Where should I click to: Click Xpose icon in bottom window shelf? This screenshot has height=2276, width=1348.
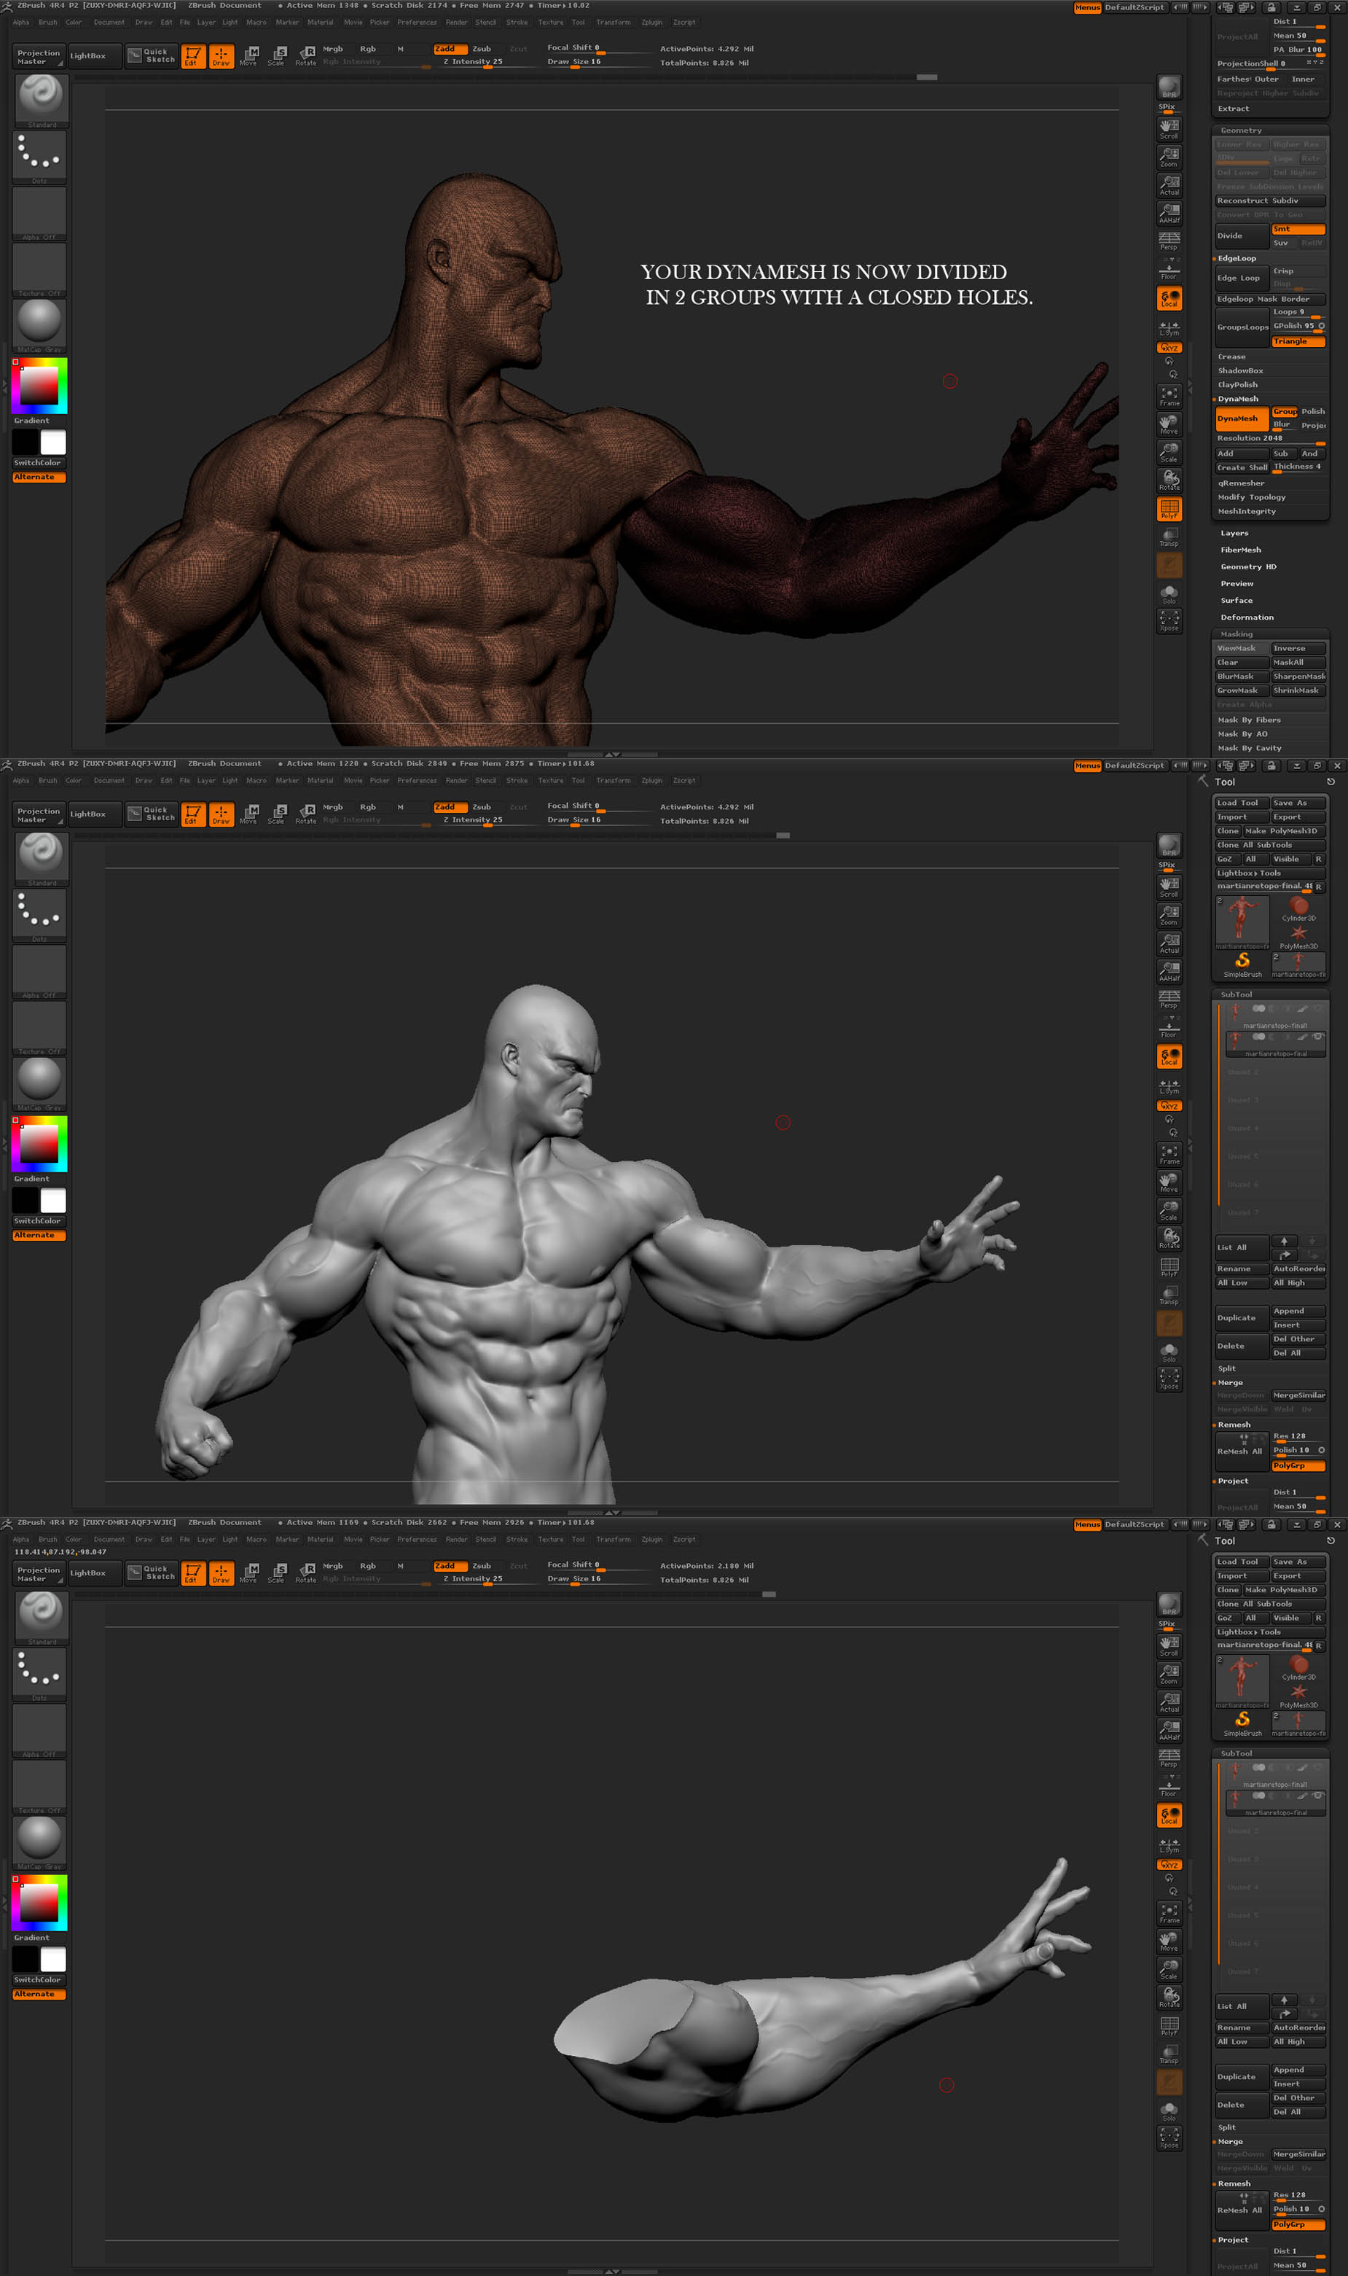coord(1169,2139)
